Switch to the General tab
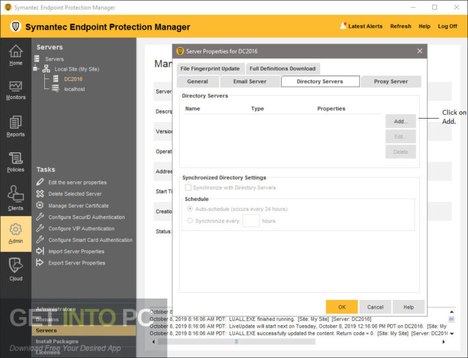This screenshot has height=358, width=468. click(197, 81)
